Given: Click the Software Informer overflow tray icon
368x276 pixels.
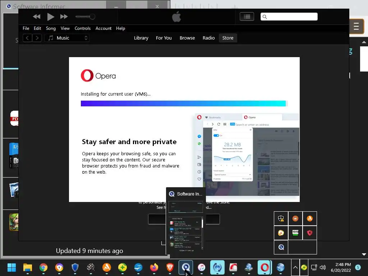Looking at the screenshot, I should point(281,247).
